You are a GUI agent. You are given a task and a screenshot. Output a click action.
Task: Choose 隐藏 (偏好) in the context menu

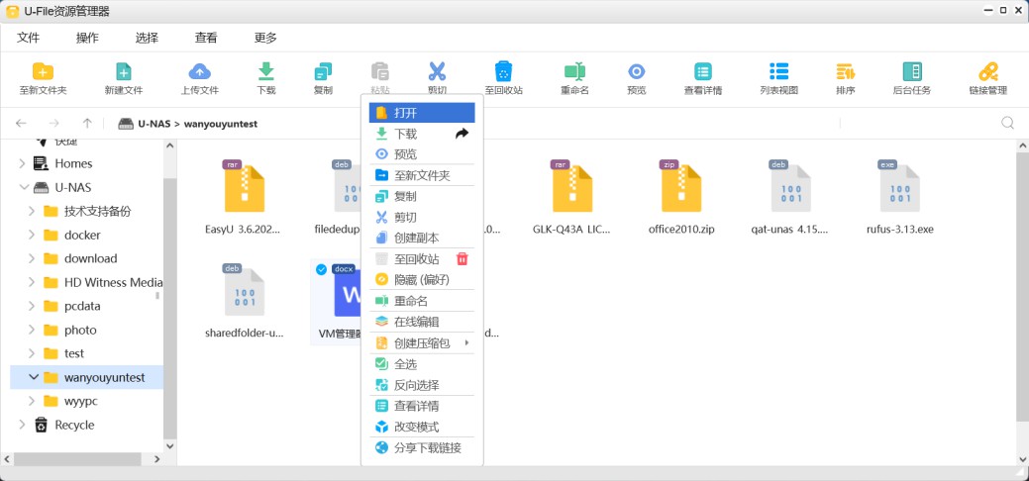[422, 280]
